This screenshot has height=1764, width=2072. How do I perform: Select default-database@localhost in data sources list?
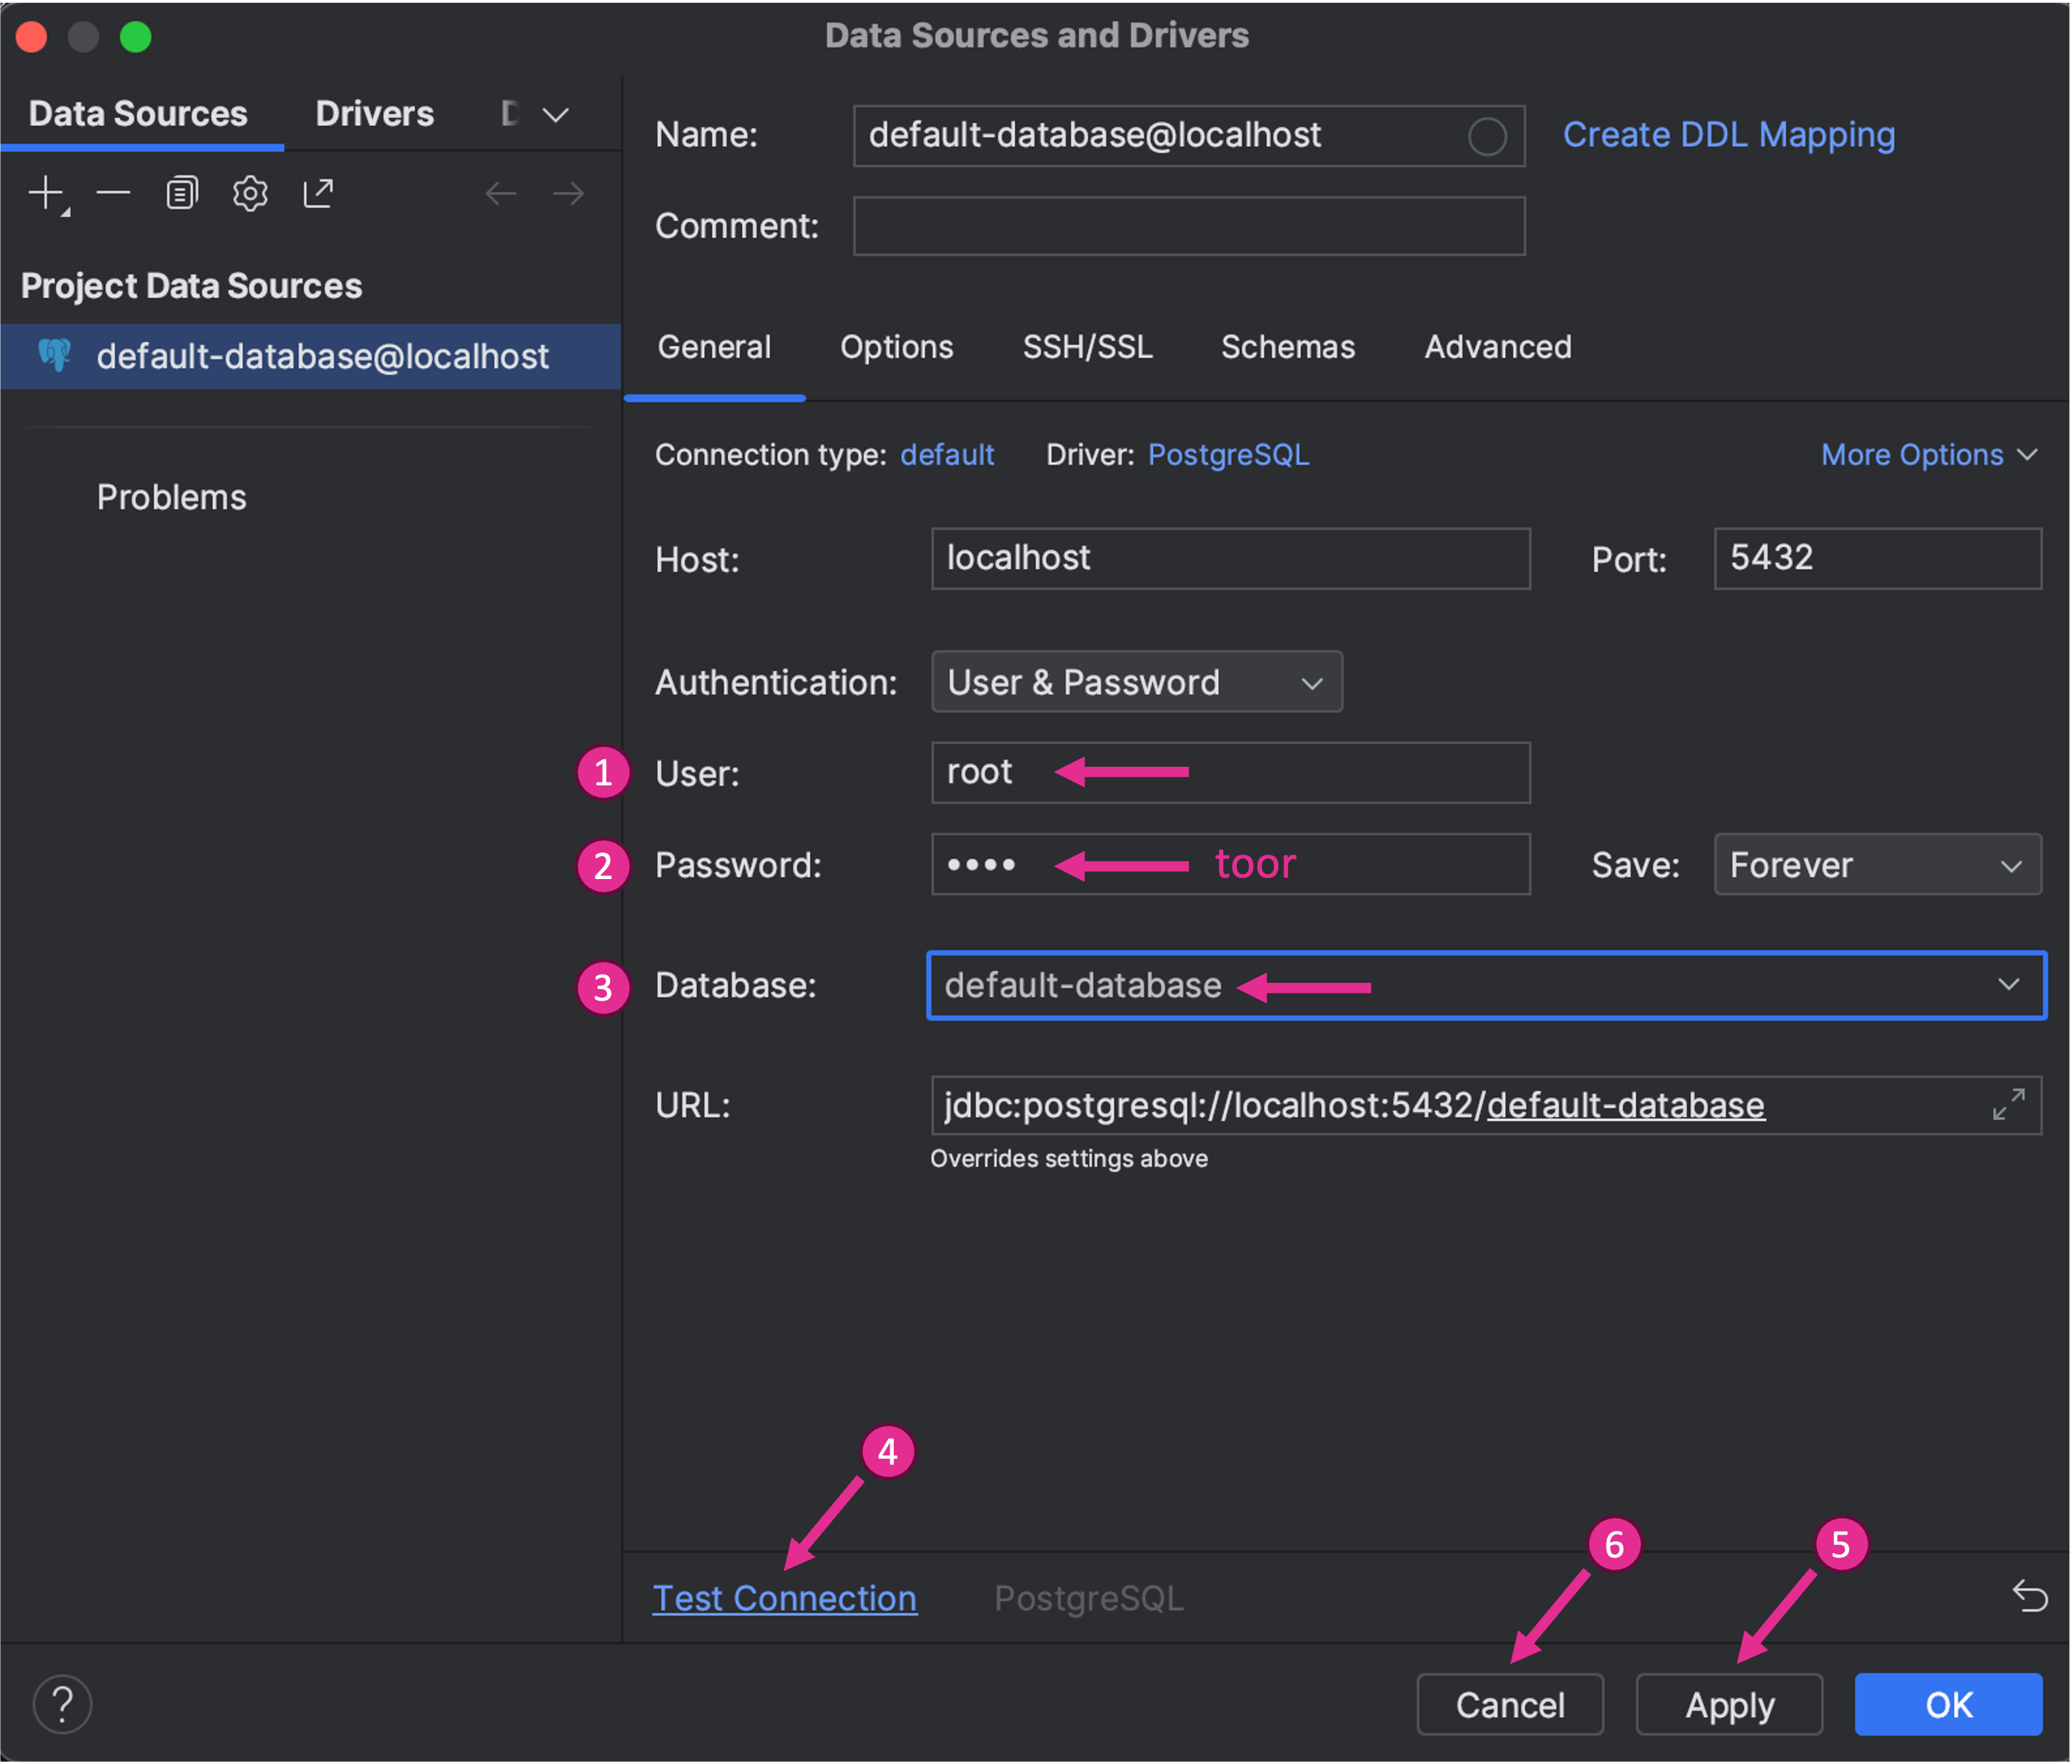point(311,356)
